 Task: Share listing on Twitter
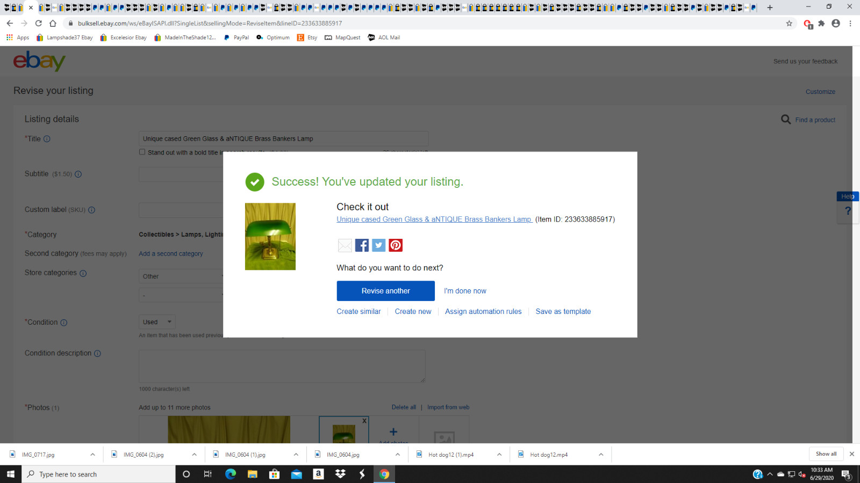pos(379,245)
